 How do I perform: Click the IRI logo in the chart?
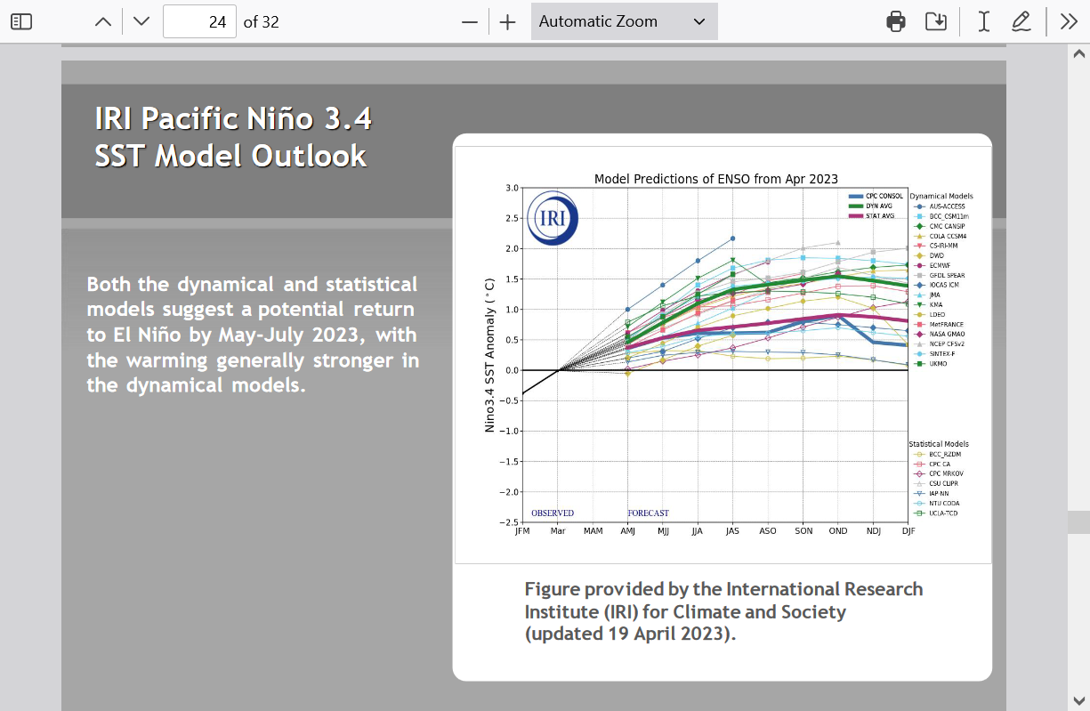(553, 218)
